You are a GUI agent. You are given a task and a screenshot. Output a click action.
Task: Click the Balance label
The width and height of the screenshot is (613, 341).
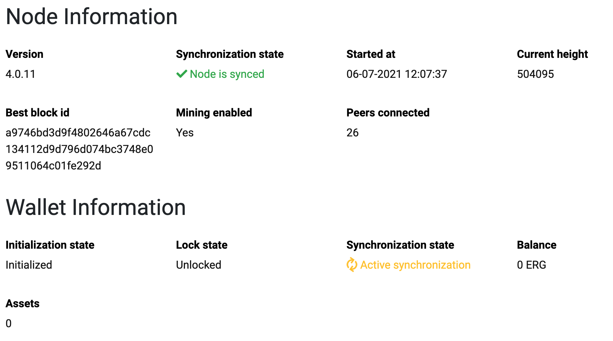coord(537,245)
